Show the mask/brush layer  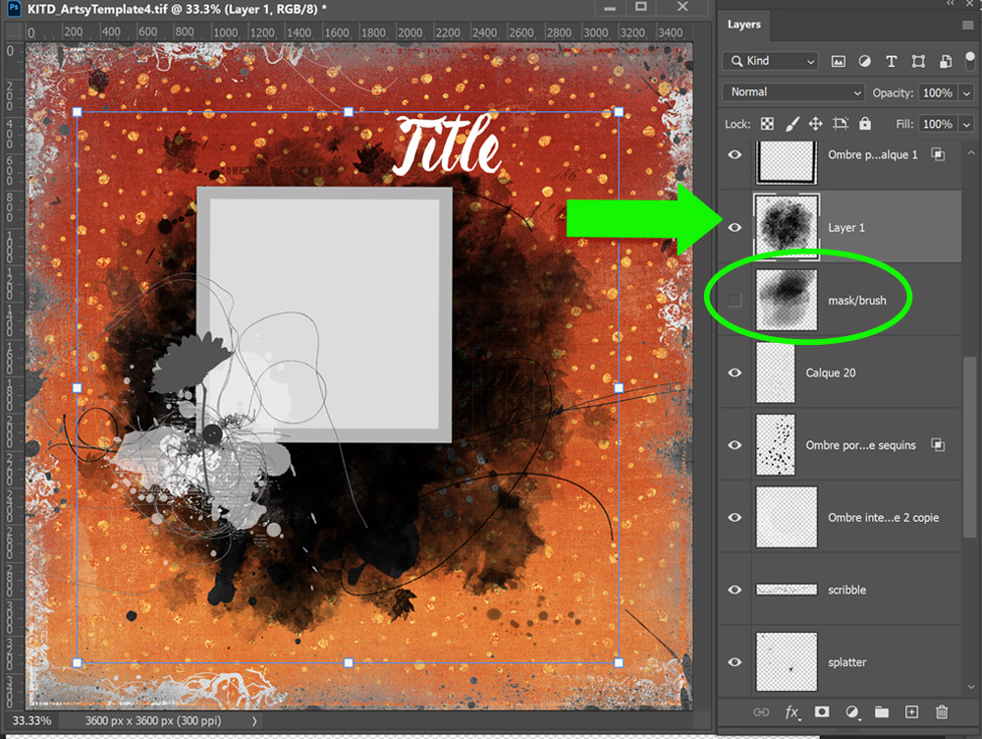pos(735,301)
